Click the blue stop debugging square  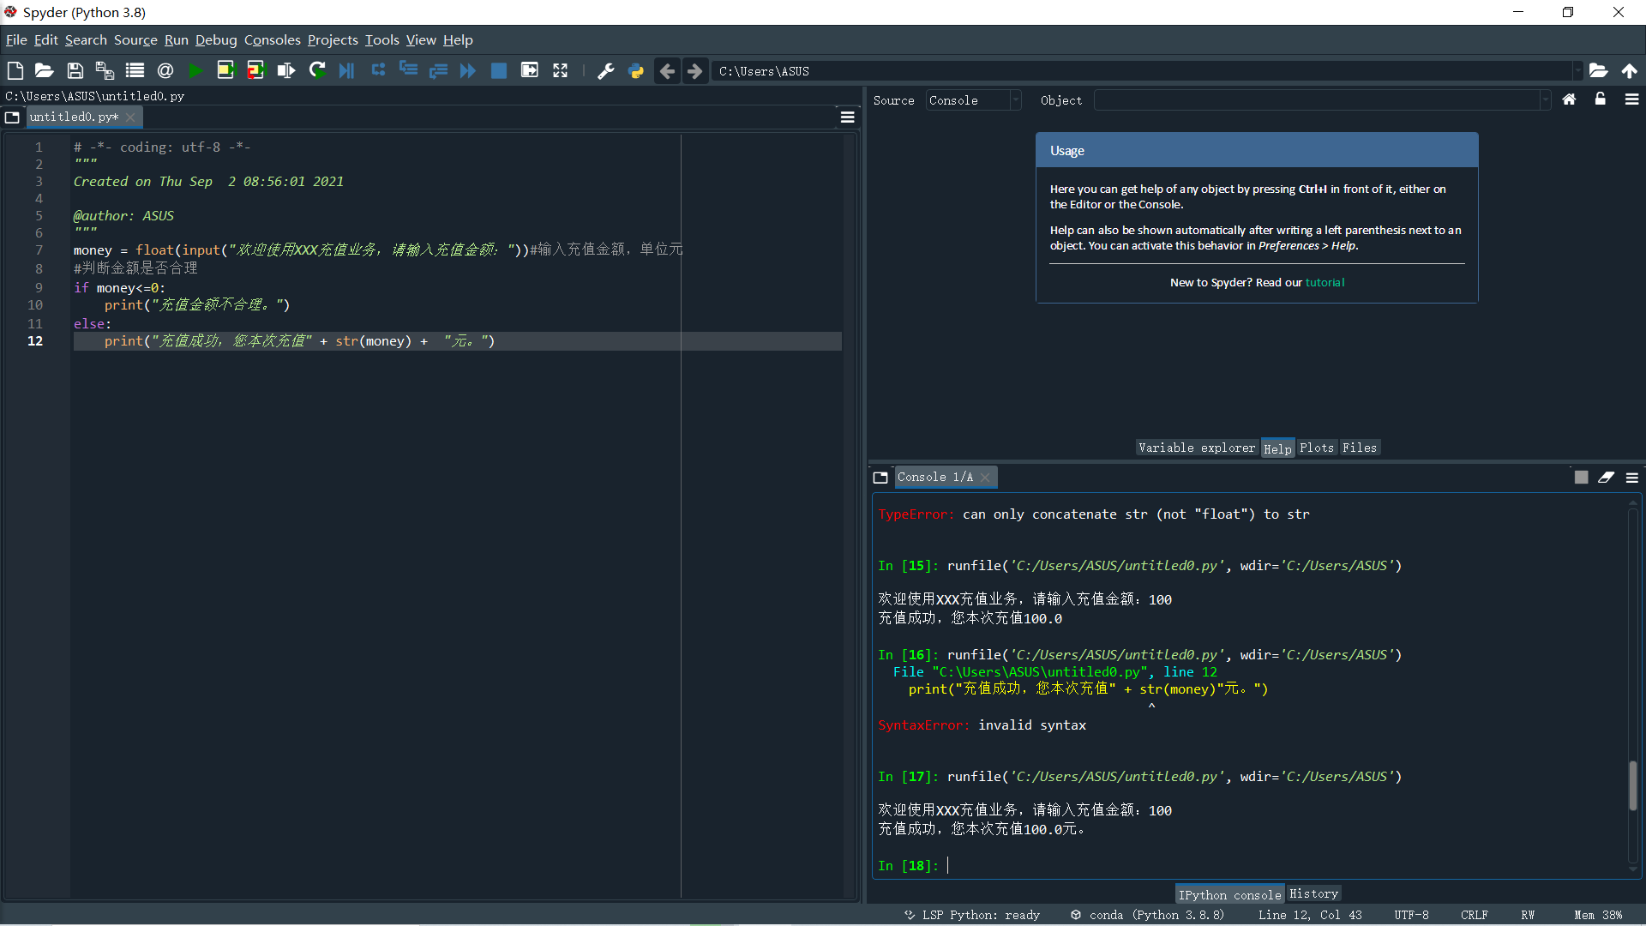coord(498,71)
